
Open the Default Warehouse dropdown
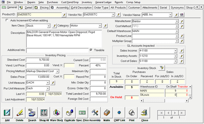point(177,31)
